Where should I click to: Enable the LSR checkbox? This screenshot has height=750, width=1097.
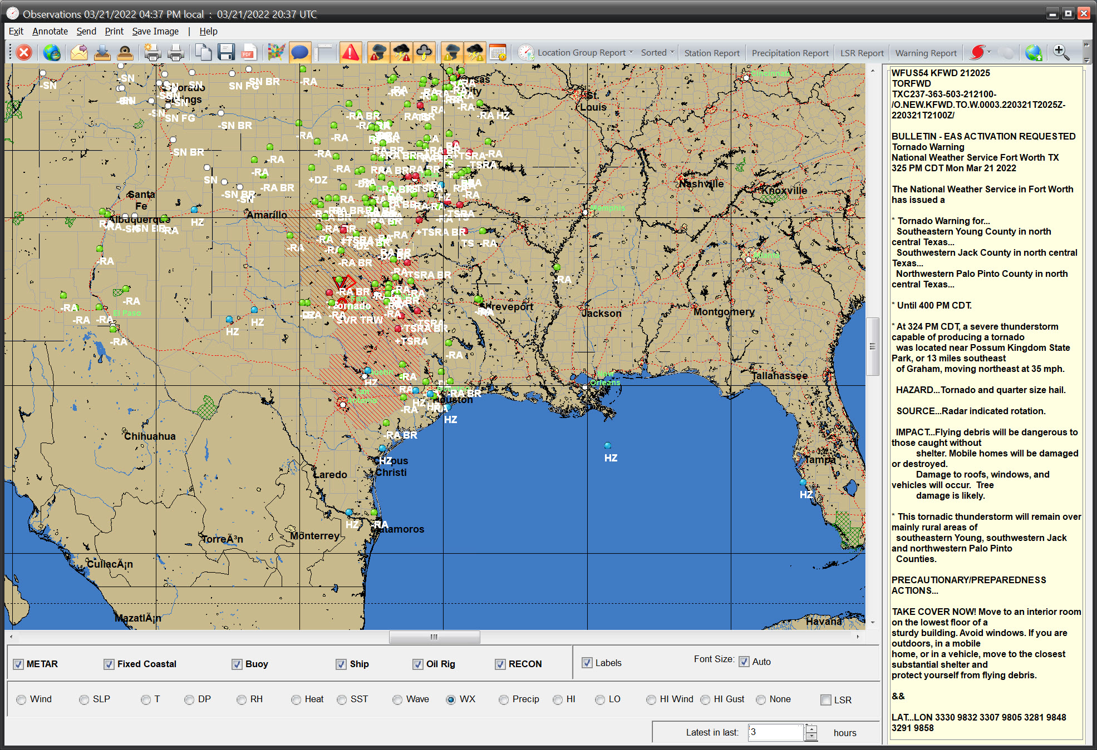(x=826, y=700)
